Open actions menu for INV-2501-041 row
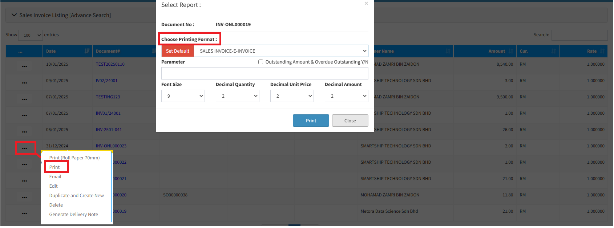Viewport: 614px width, 228px height. pos(24,132)
